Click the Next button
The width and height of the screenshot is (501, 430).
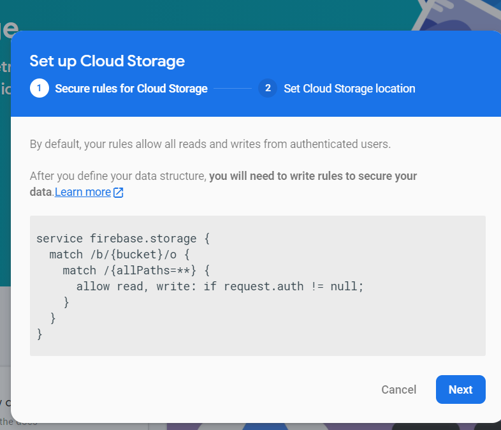(x=460, y=390)
